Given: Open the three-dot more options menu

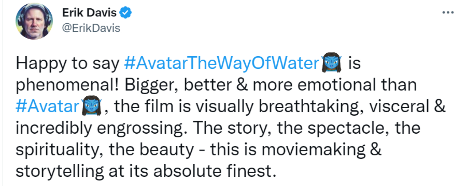Looking at the screenshot, I should [x=448, y=12].
